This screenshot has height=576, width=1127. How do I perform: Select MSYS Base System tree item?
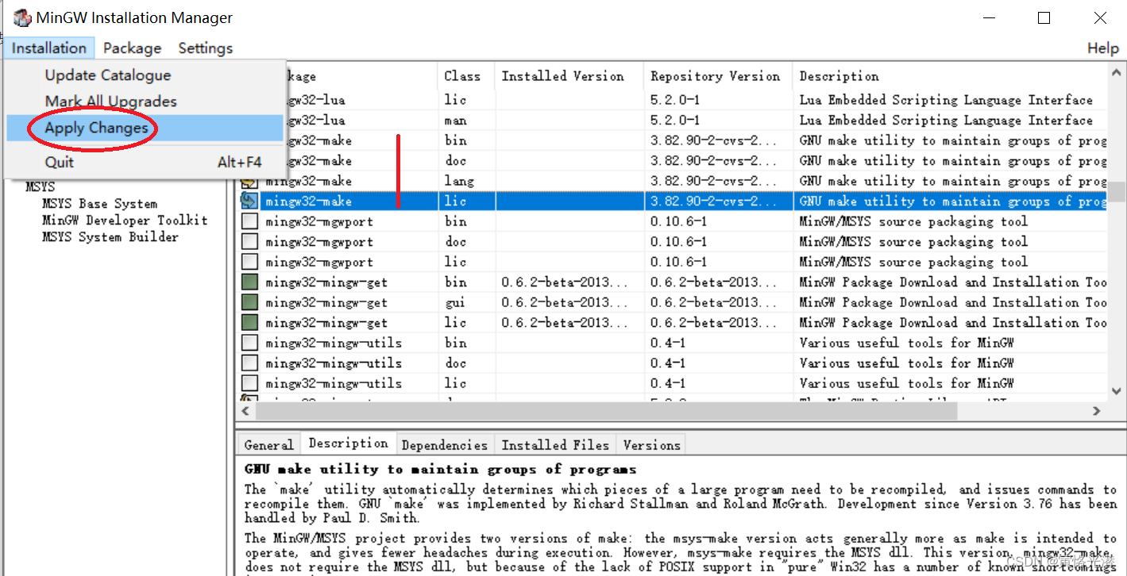(99, 204)
